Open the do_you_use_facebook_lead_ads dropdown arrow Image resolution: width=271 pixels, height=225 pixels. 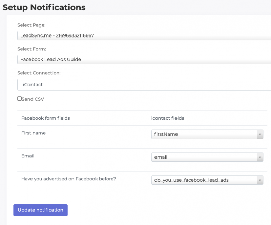[x=260, y=180]
